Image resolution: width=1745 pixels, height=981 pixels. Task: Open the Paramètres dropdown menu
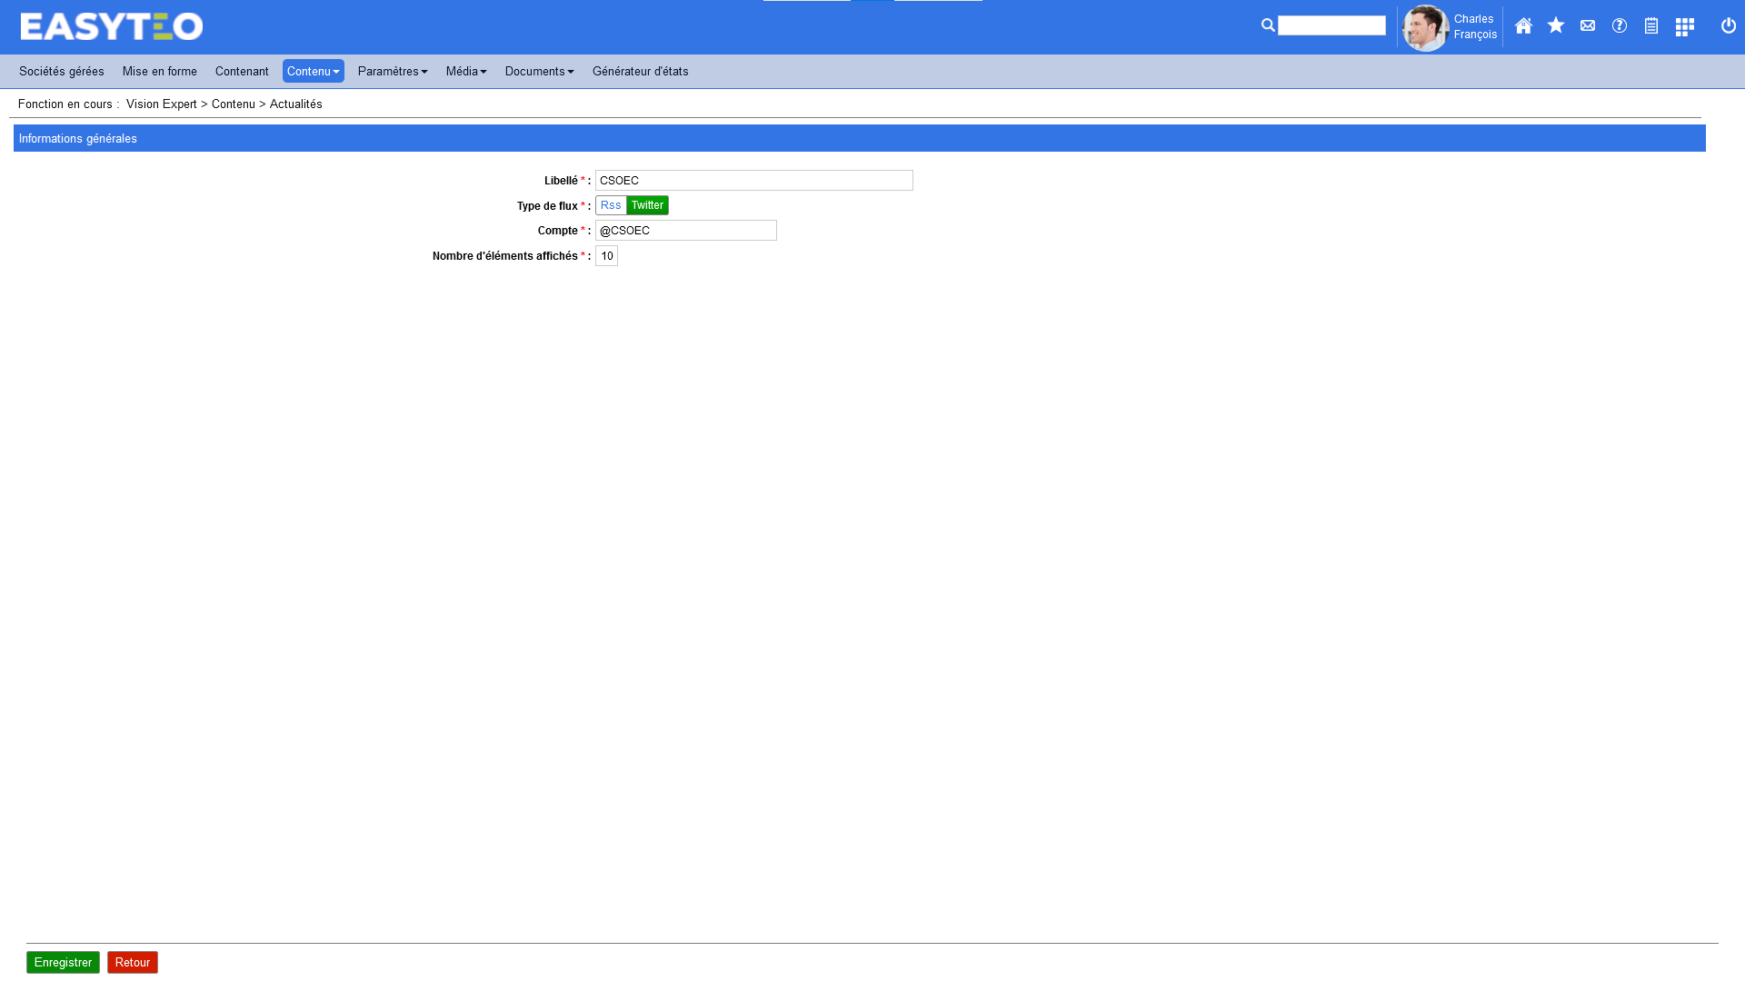[393, 72]
